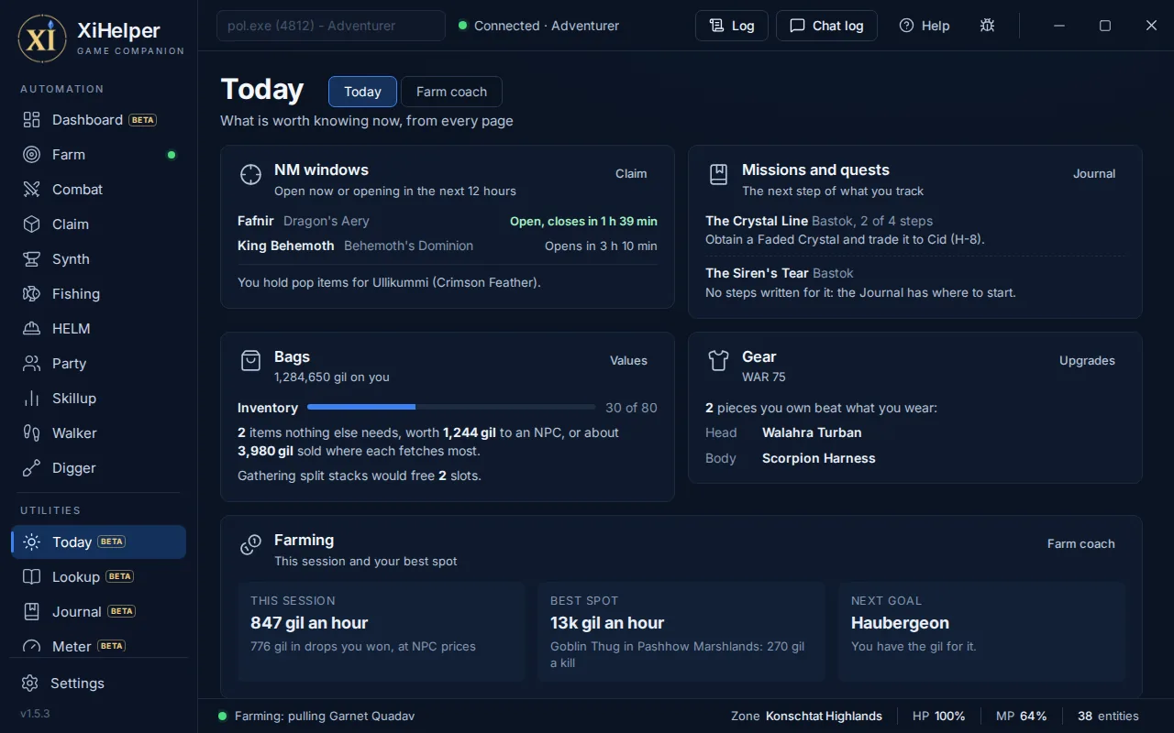Screen dimensions: 1174x733
Task: Open the Upgrades link in Gear card
Action: [1087, 360]
